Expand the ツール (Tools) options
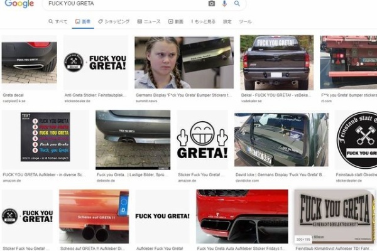Image resolution: width=377 pixels, height=251 pixels. click(246, 21)
